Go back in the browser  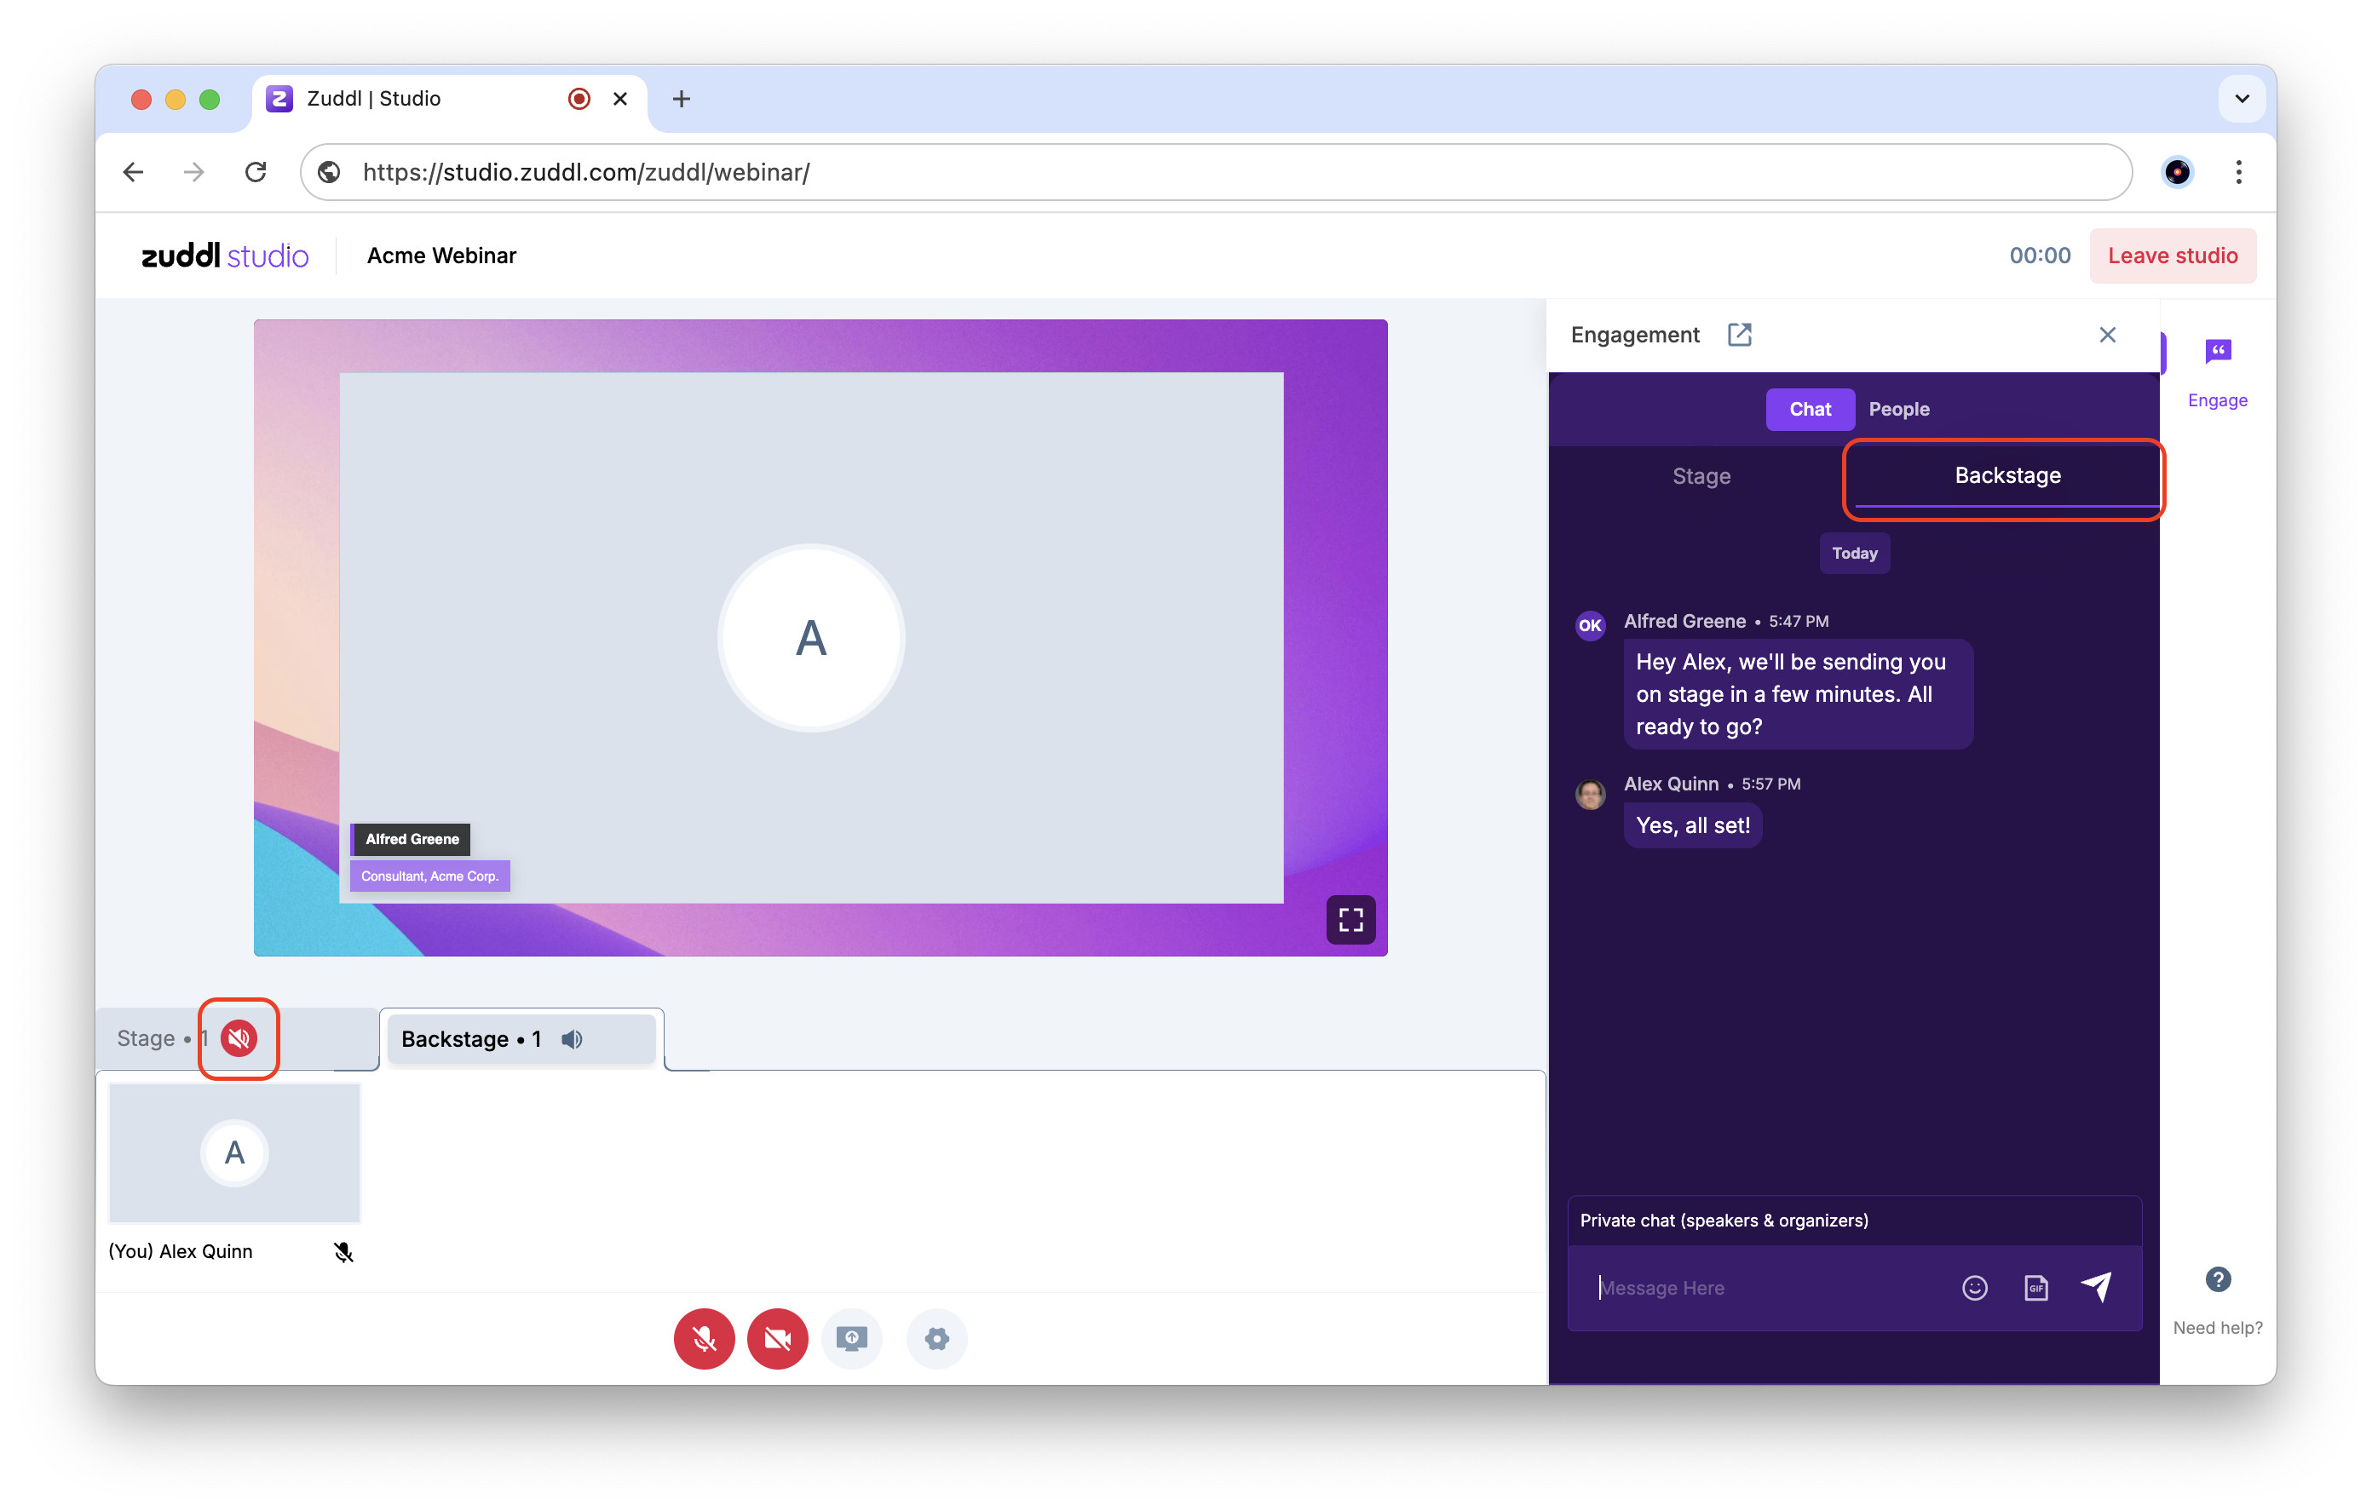click(134, 172)
